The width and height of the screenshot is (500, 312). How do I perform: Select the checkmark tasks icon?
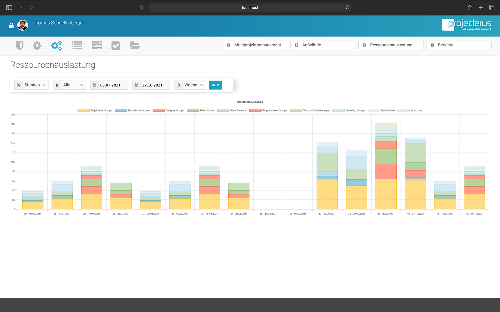pos(116,45)
